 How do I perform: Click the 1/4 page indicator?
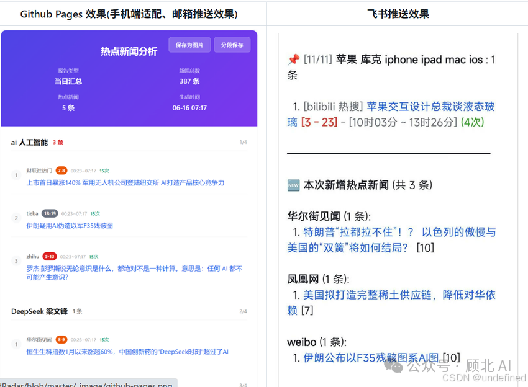click(x=243, y=142)
